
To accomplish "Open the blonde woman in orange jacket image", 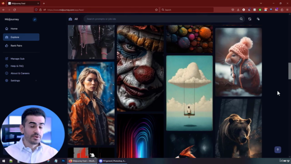I will click(x=91, y=103).
